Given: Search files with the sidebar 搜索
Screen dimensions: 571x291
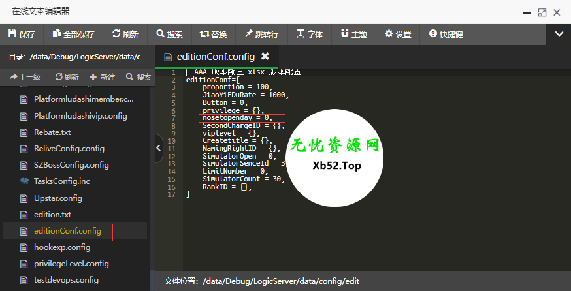Looking at the screenshot, I should tap(139, 77).
